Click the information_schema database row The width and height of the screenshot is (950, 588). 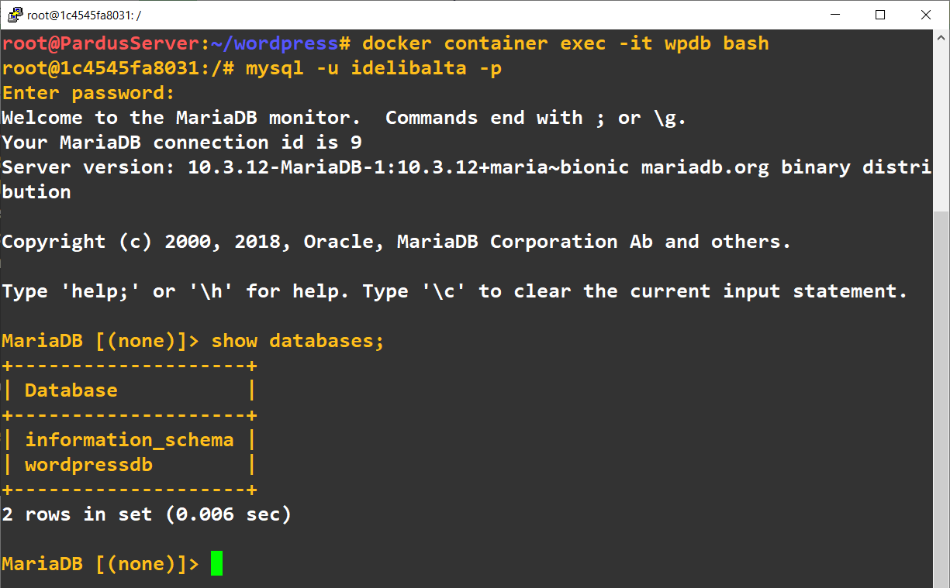pos(129,440)
